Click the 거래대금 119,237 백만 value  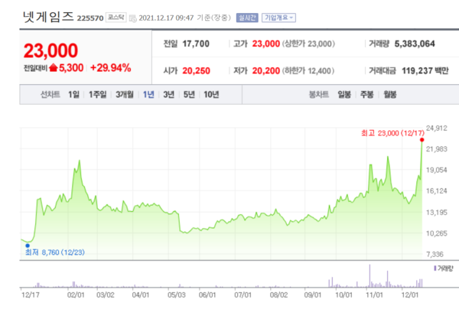425,71
